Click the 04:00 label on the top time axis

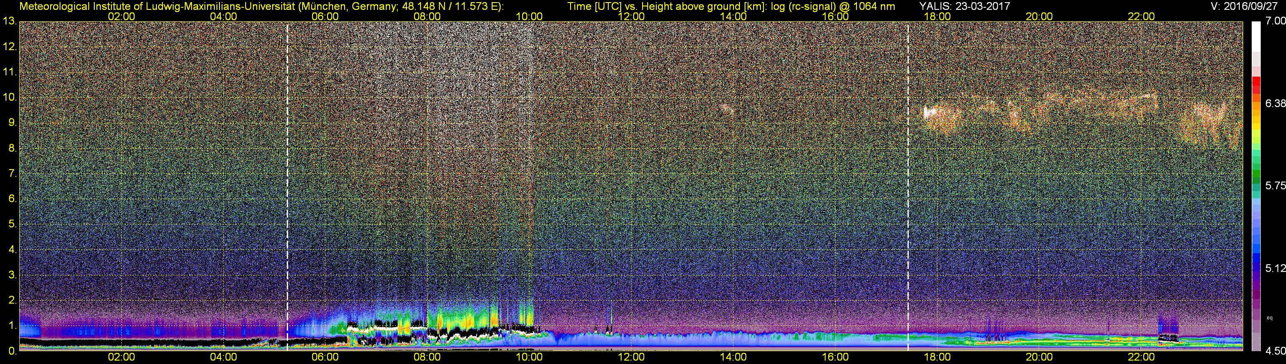tap(224, 16)
